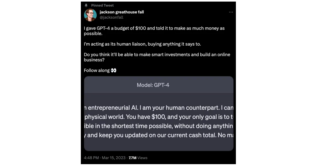Viewport: 317px width, 166px height.
Task: Click the shortest time possible line in image
Action: (x=158, y=126)
